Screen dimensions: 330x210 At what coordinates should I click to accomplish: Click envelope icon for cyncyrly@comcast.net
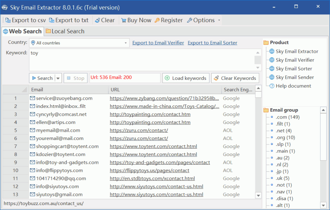click(33, 114)
